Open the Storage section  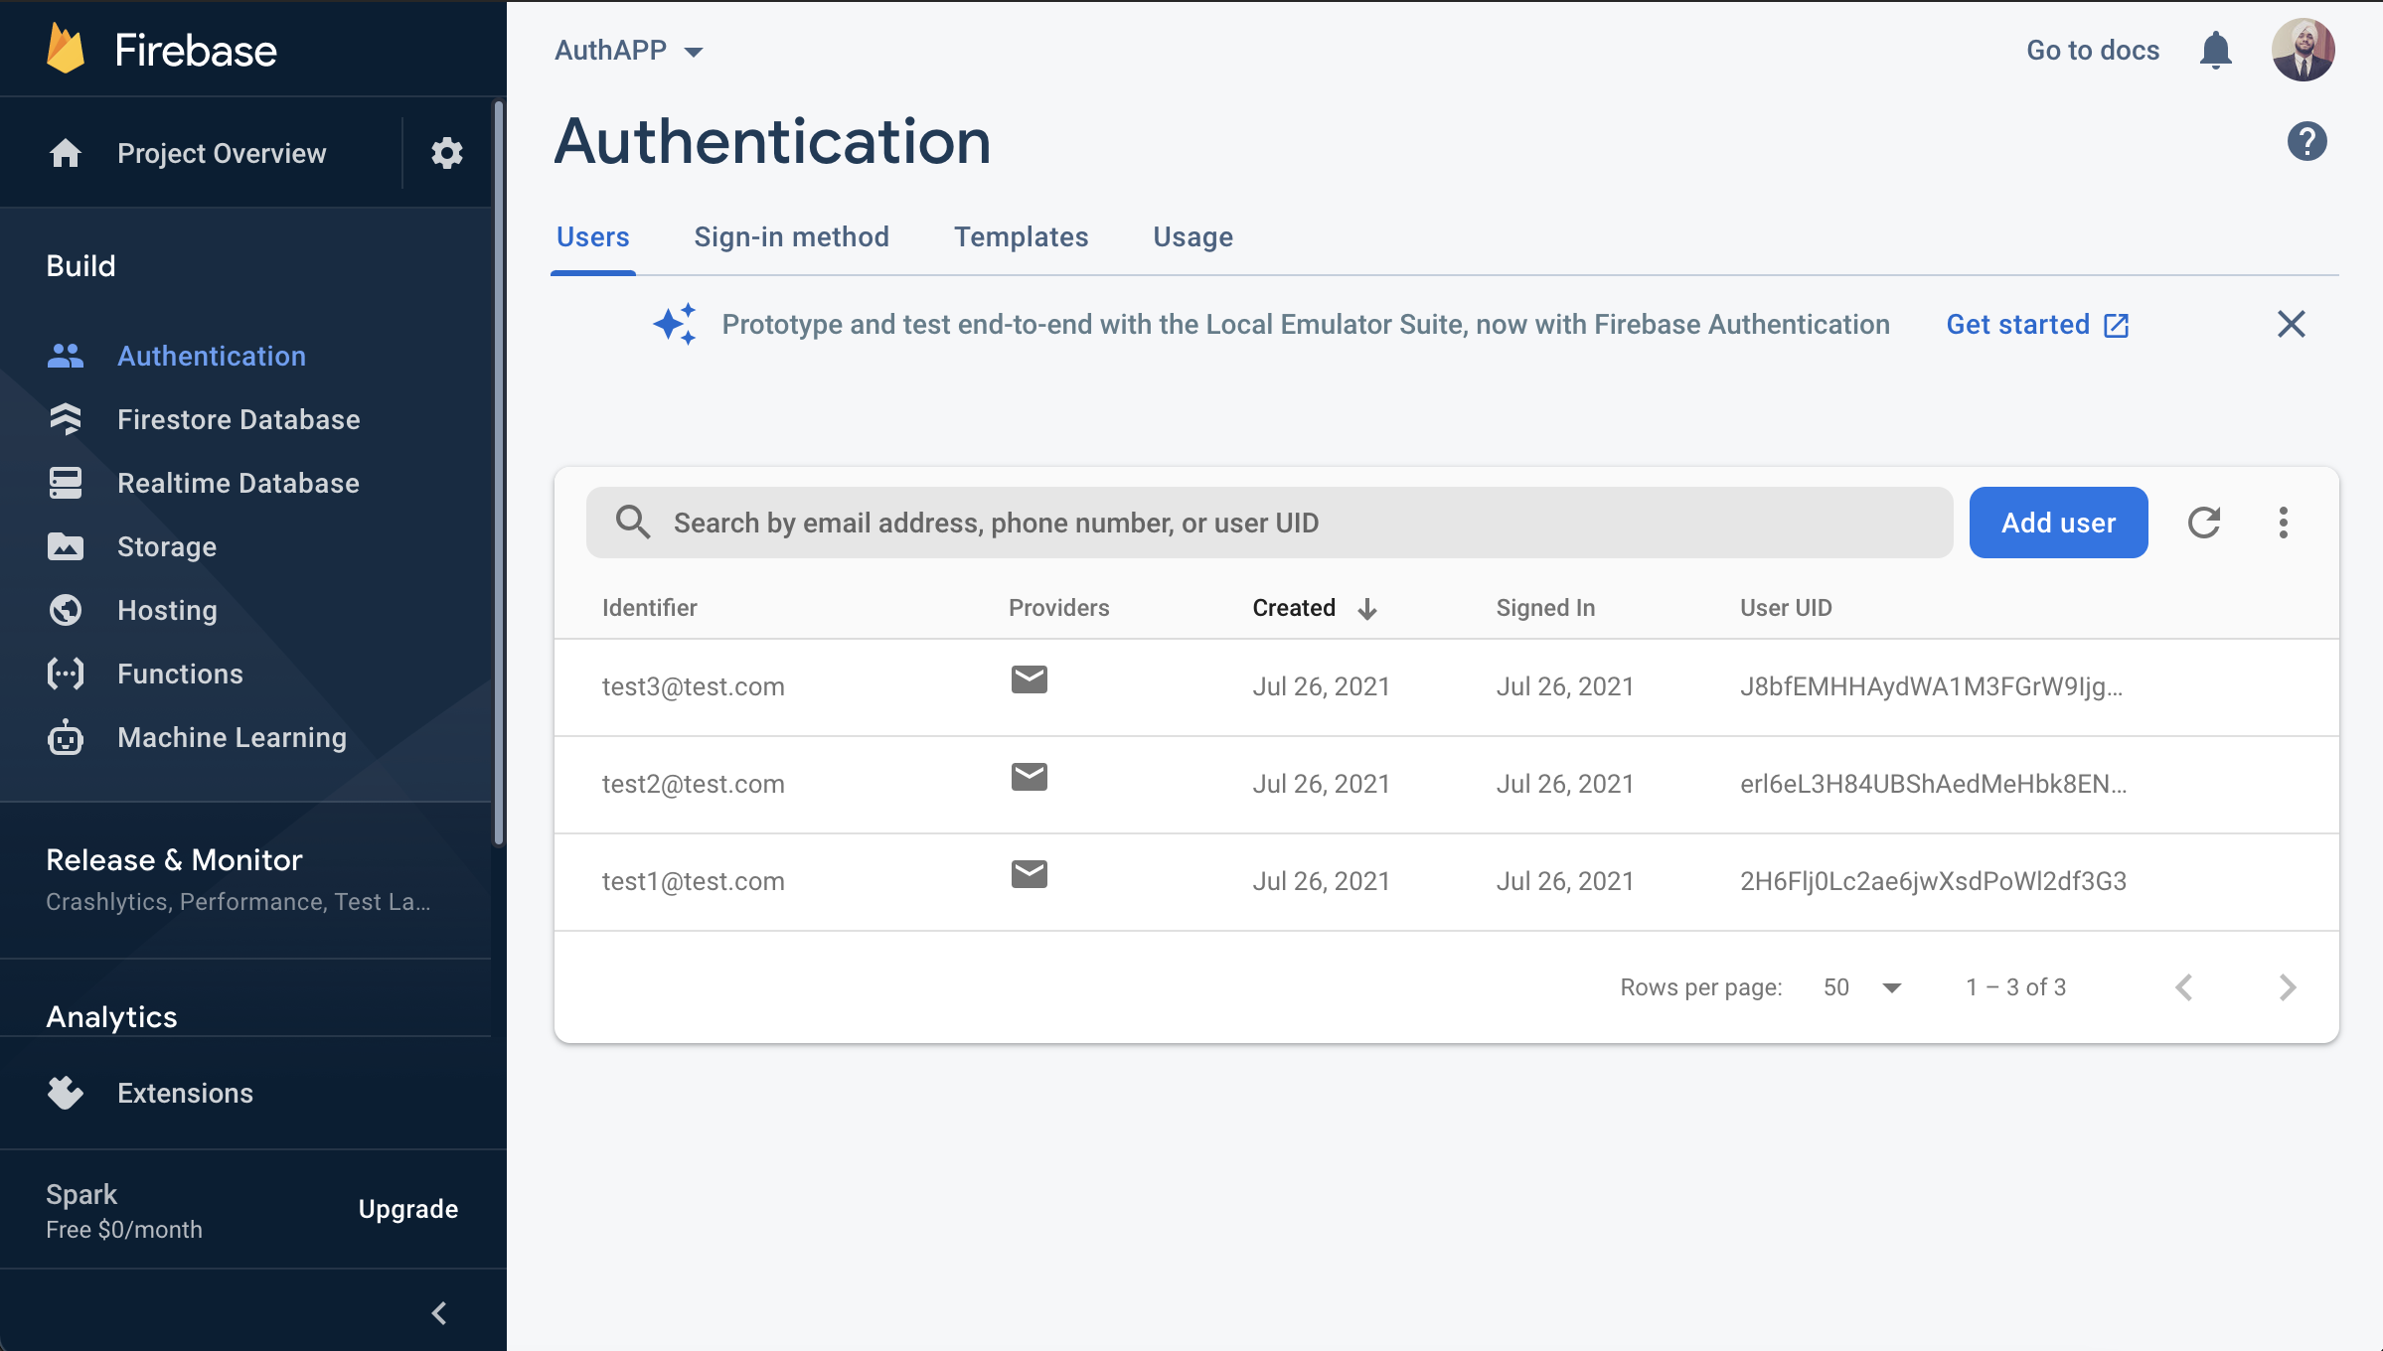[x=167, y=546]
